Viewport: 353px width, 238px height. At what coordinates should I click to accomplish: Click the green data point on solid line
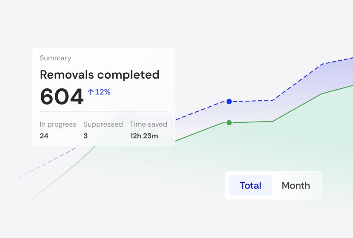(x=229, y=123)
